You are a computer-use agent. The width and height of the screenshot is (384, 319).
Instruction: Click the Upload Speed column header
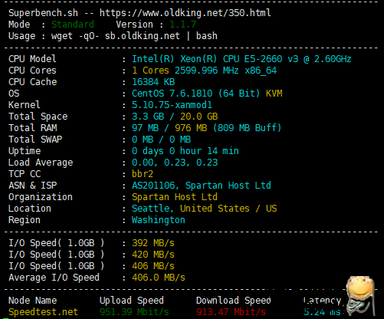tap(132, 301)
